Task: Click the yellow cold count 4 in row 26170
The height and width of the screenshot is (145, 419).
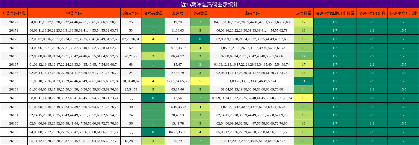Action: tap(153, 39)
